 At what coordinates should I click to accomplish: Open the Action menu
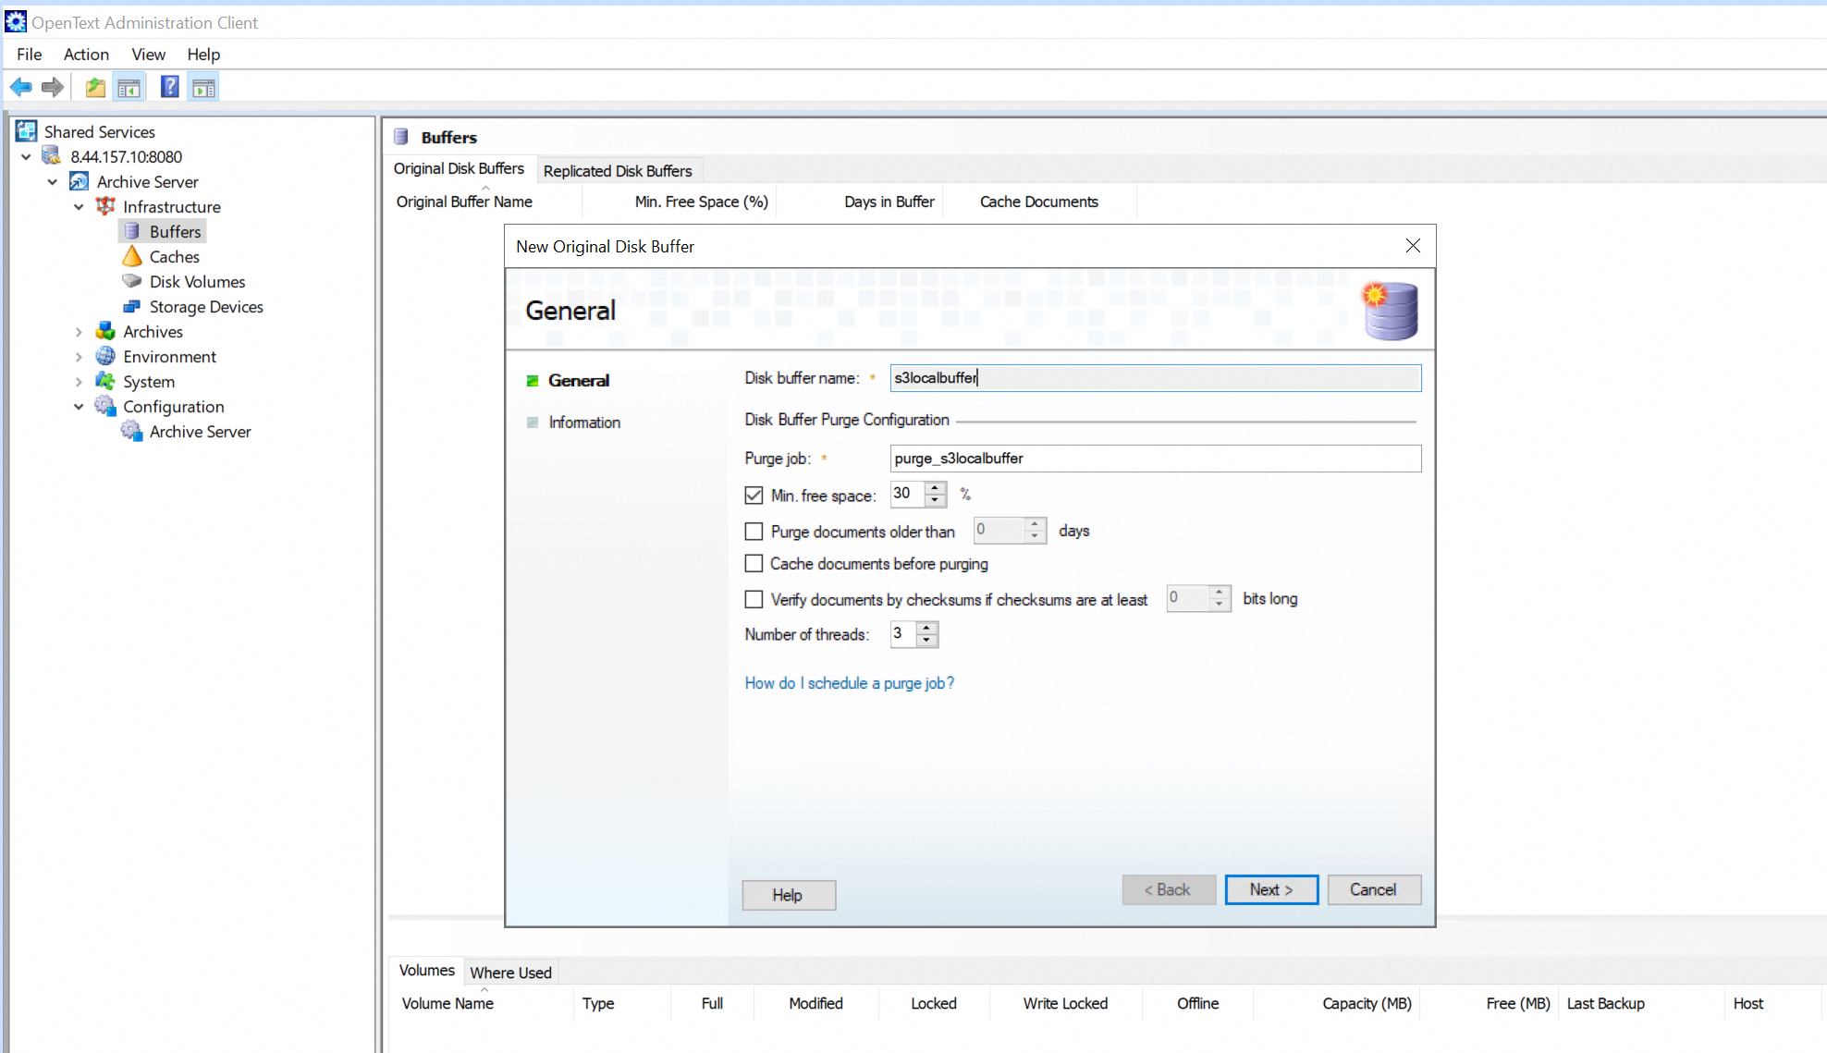86,55
